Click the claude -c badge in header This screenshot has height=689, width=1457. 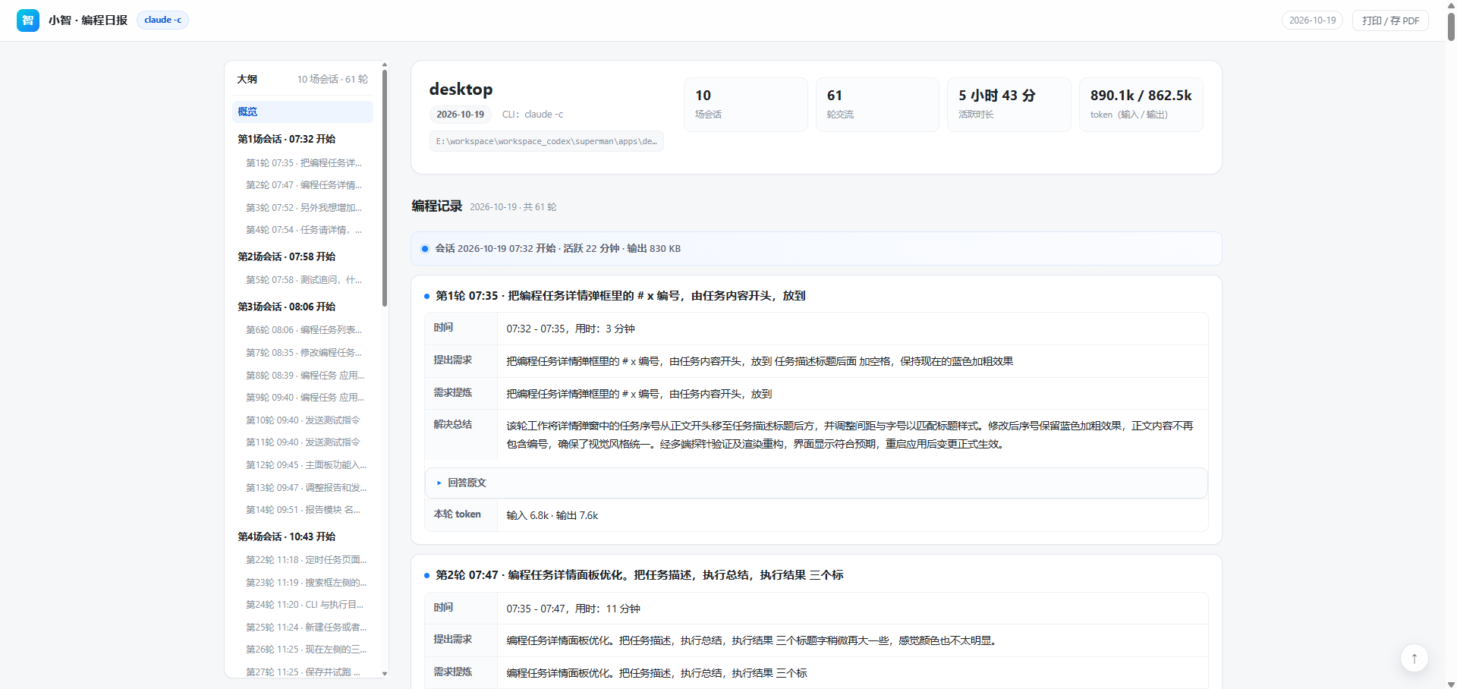(162, 20)
